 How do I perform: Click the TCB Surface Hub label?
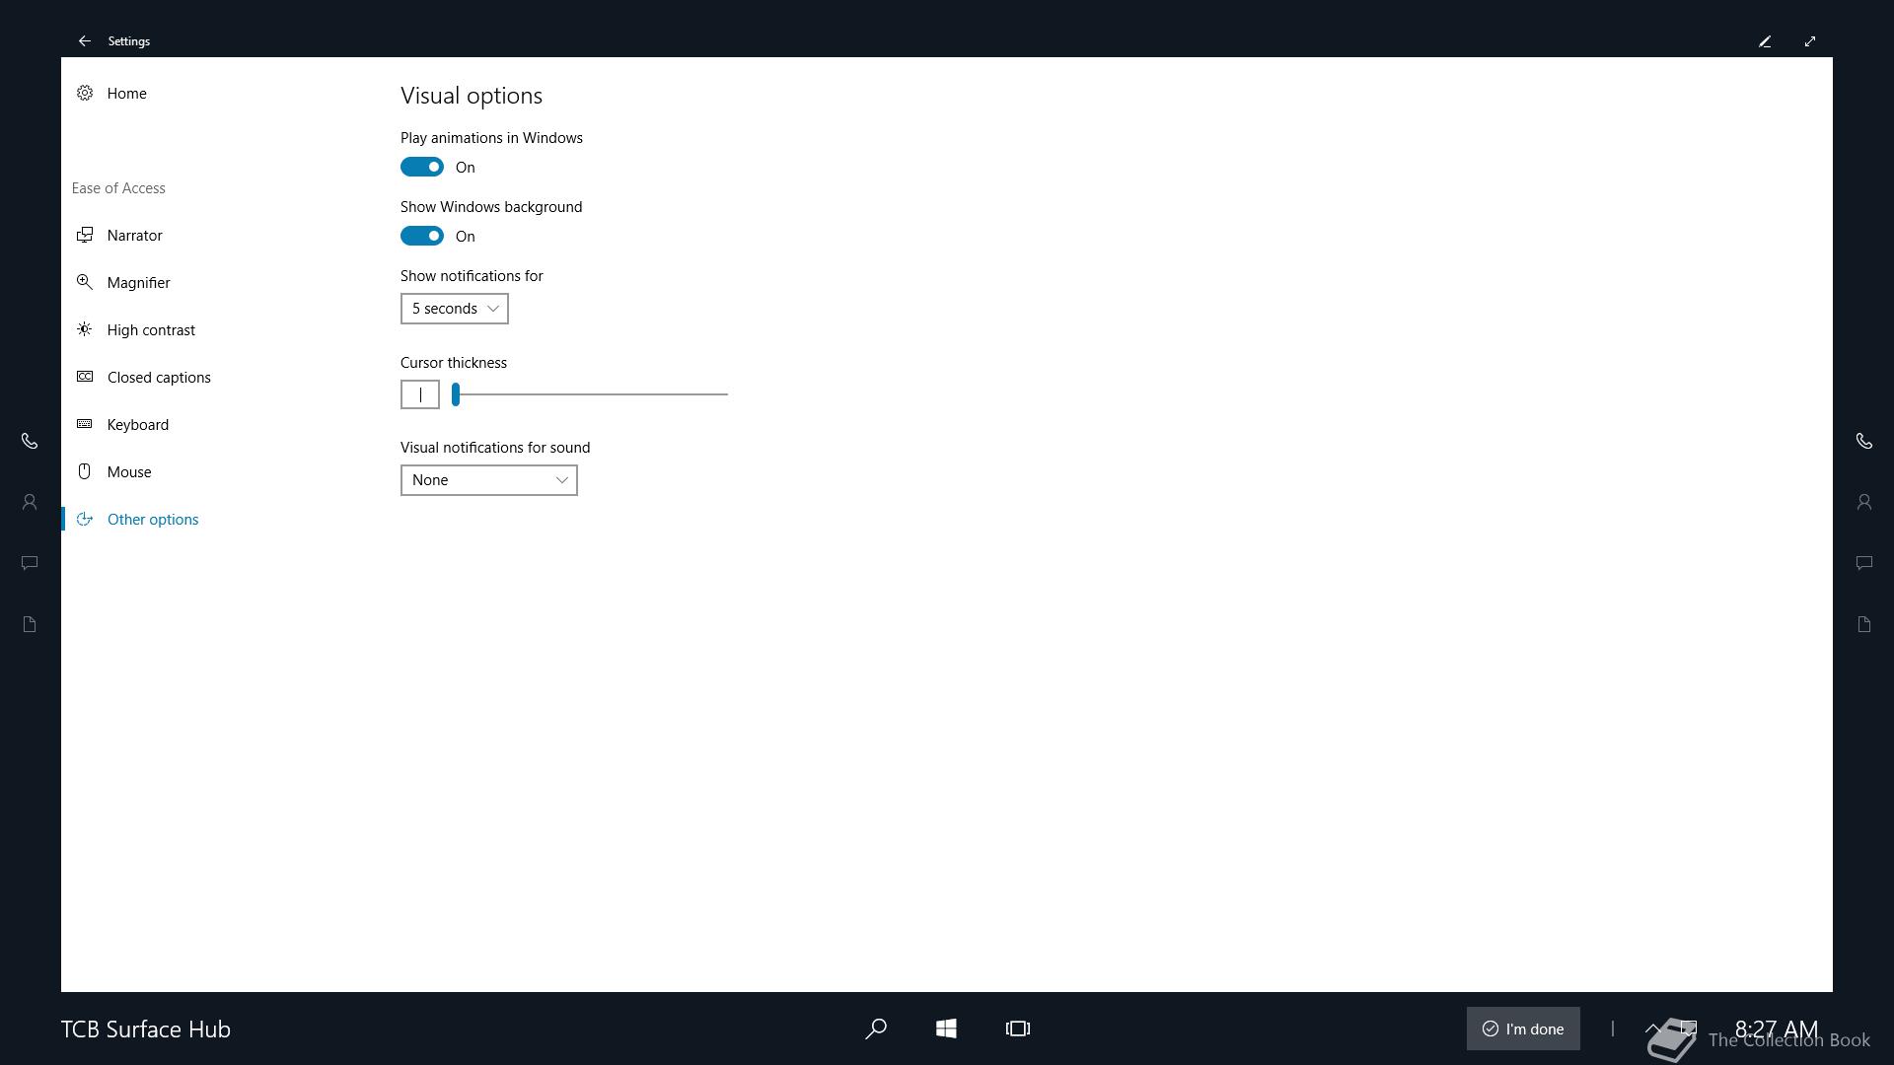pos(146,1029)
